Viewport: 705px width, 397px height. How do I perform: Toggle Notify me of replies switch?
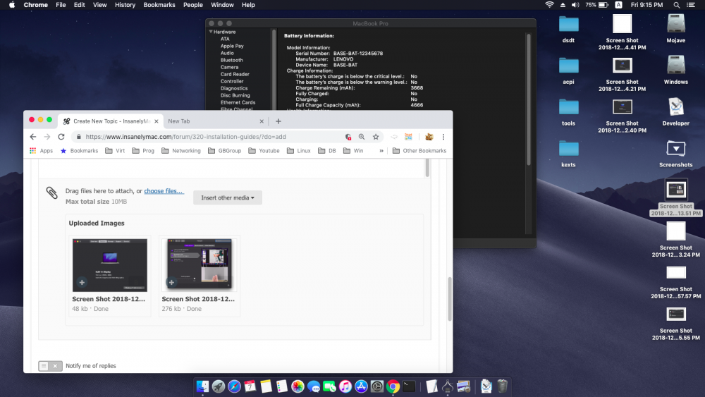(x=50, y=366)
